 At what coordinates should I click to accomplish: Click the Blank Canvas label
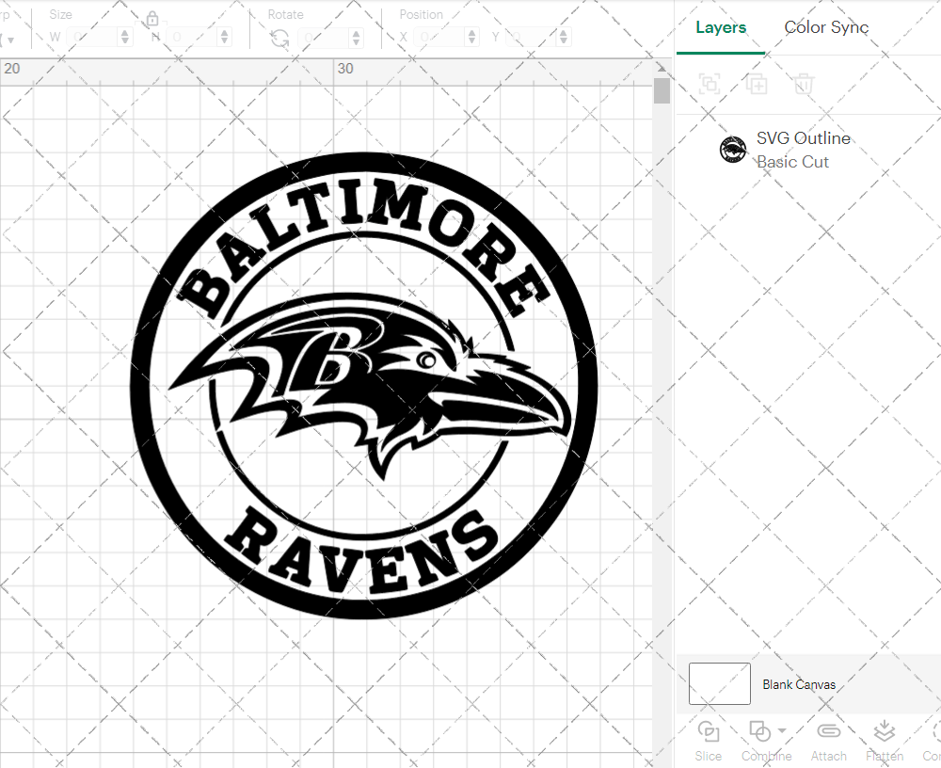(x=799, y=684)
